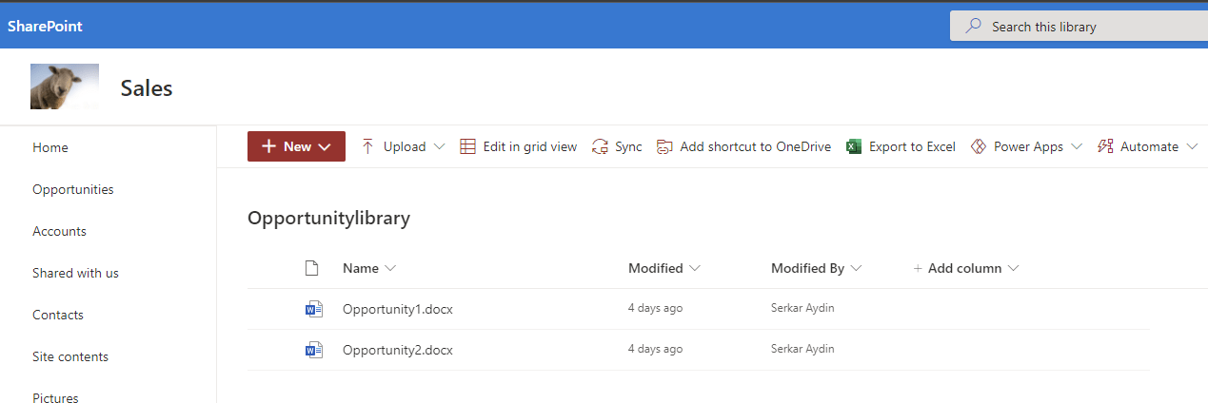The height and width of the screenshot is (403, 1208).
Task: Click the Edit in grid view icon
Action: pos(467,146)
